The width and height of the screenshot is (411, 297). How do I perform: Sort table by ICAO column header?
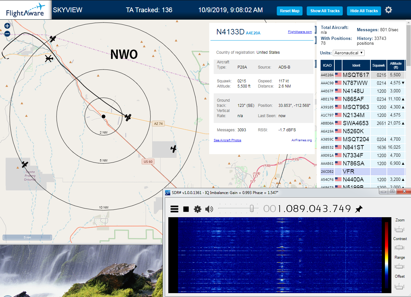[x=327, y=65]
